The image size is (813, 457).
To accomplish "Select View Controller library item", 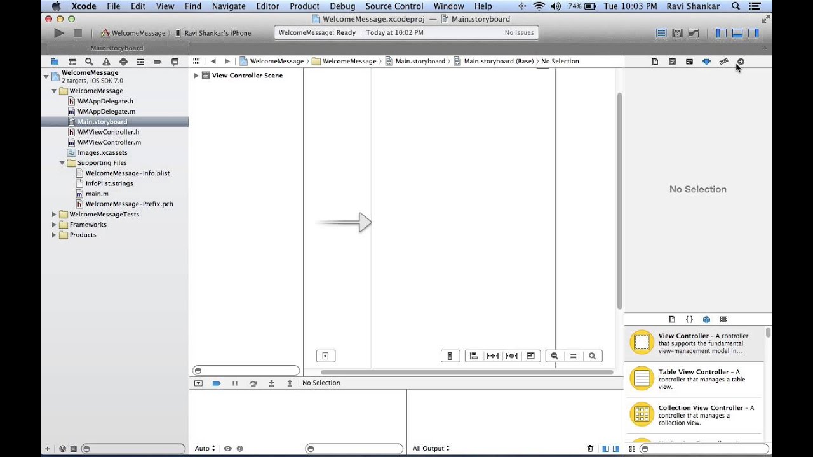I will [x=694, y=343].
